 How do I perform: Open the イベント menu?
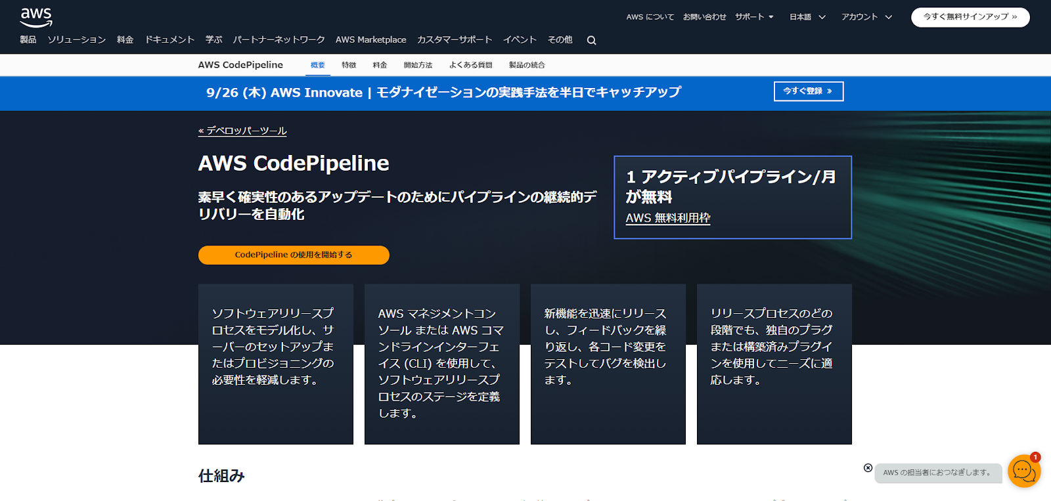click(x=520, y=39)
